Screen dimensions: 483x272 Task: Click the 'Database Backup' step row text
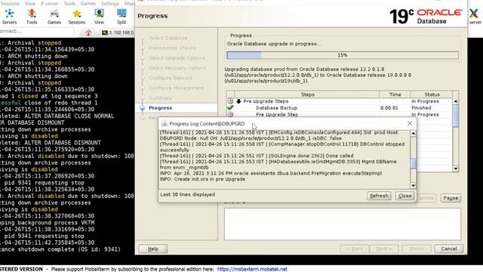(276, 108)
